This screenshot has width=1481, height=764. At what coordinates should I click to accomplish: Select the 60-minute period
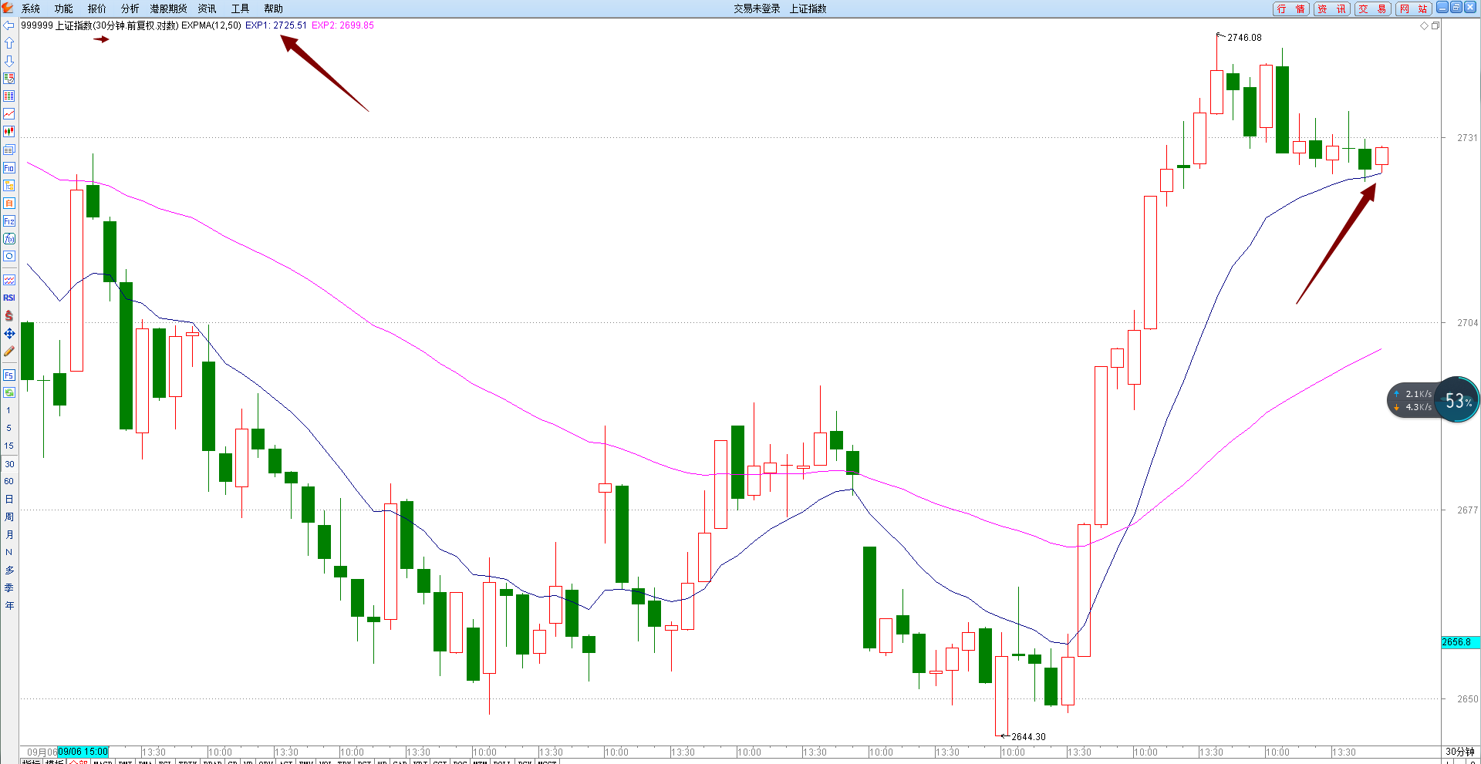[9, 481]
